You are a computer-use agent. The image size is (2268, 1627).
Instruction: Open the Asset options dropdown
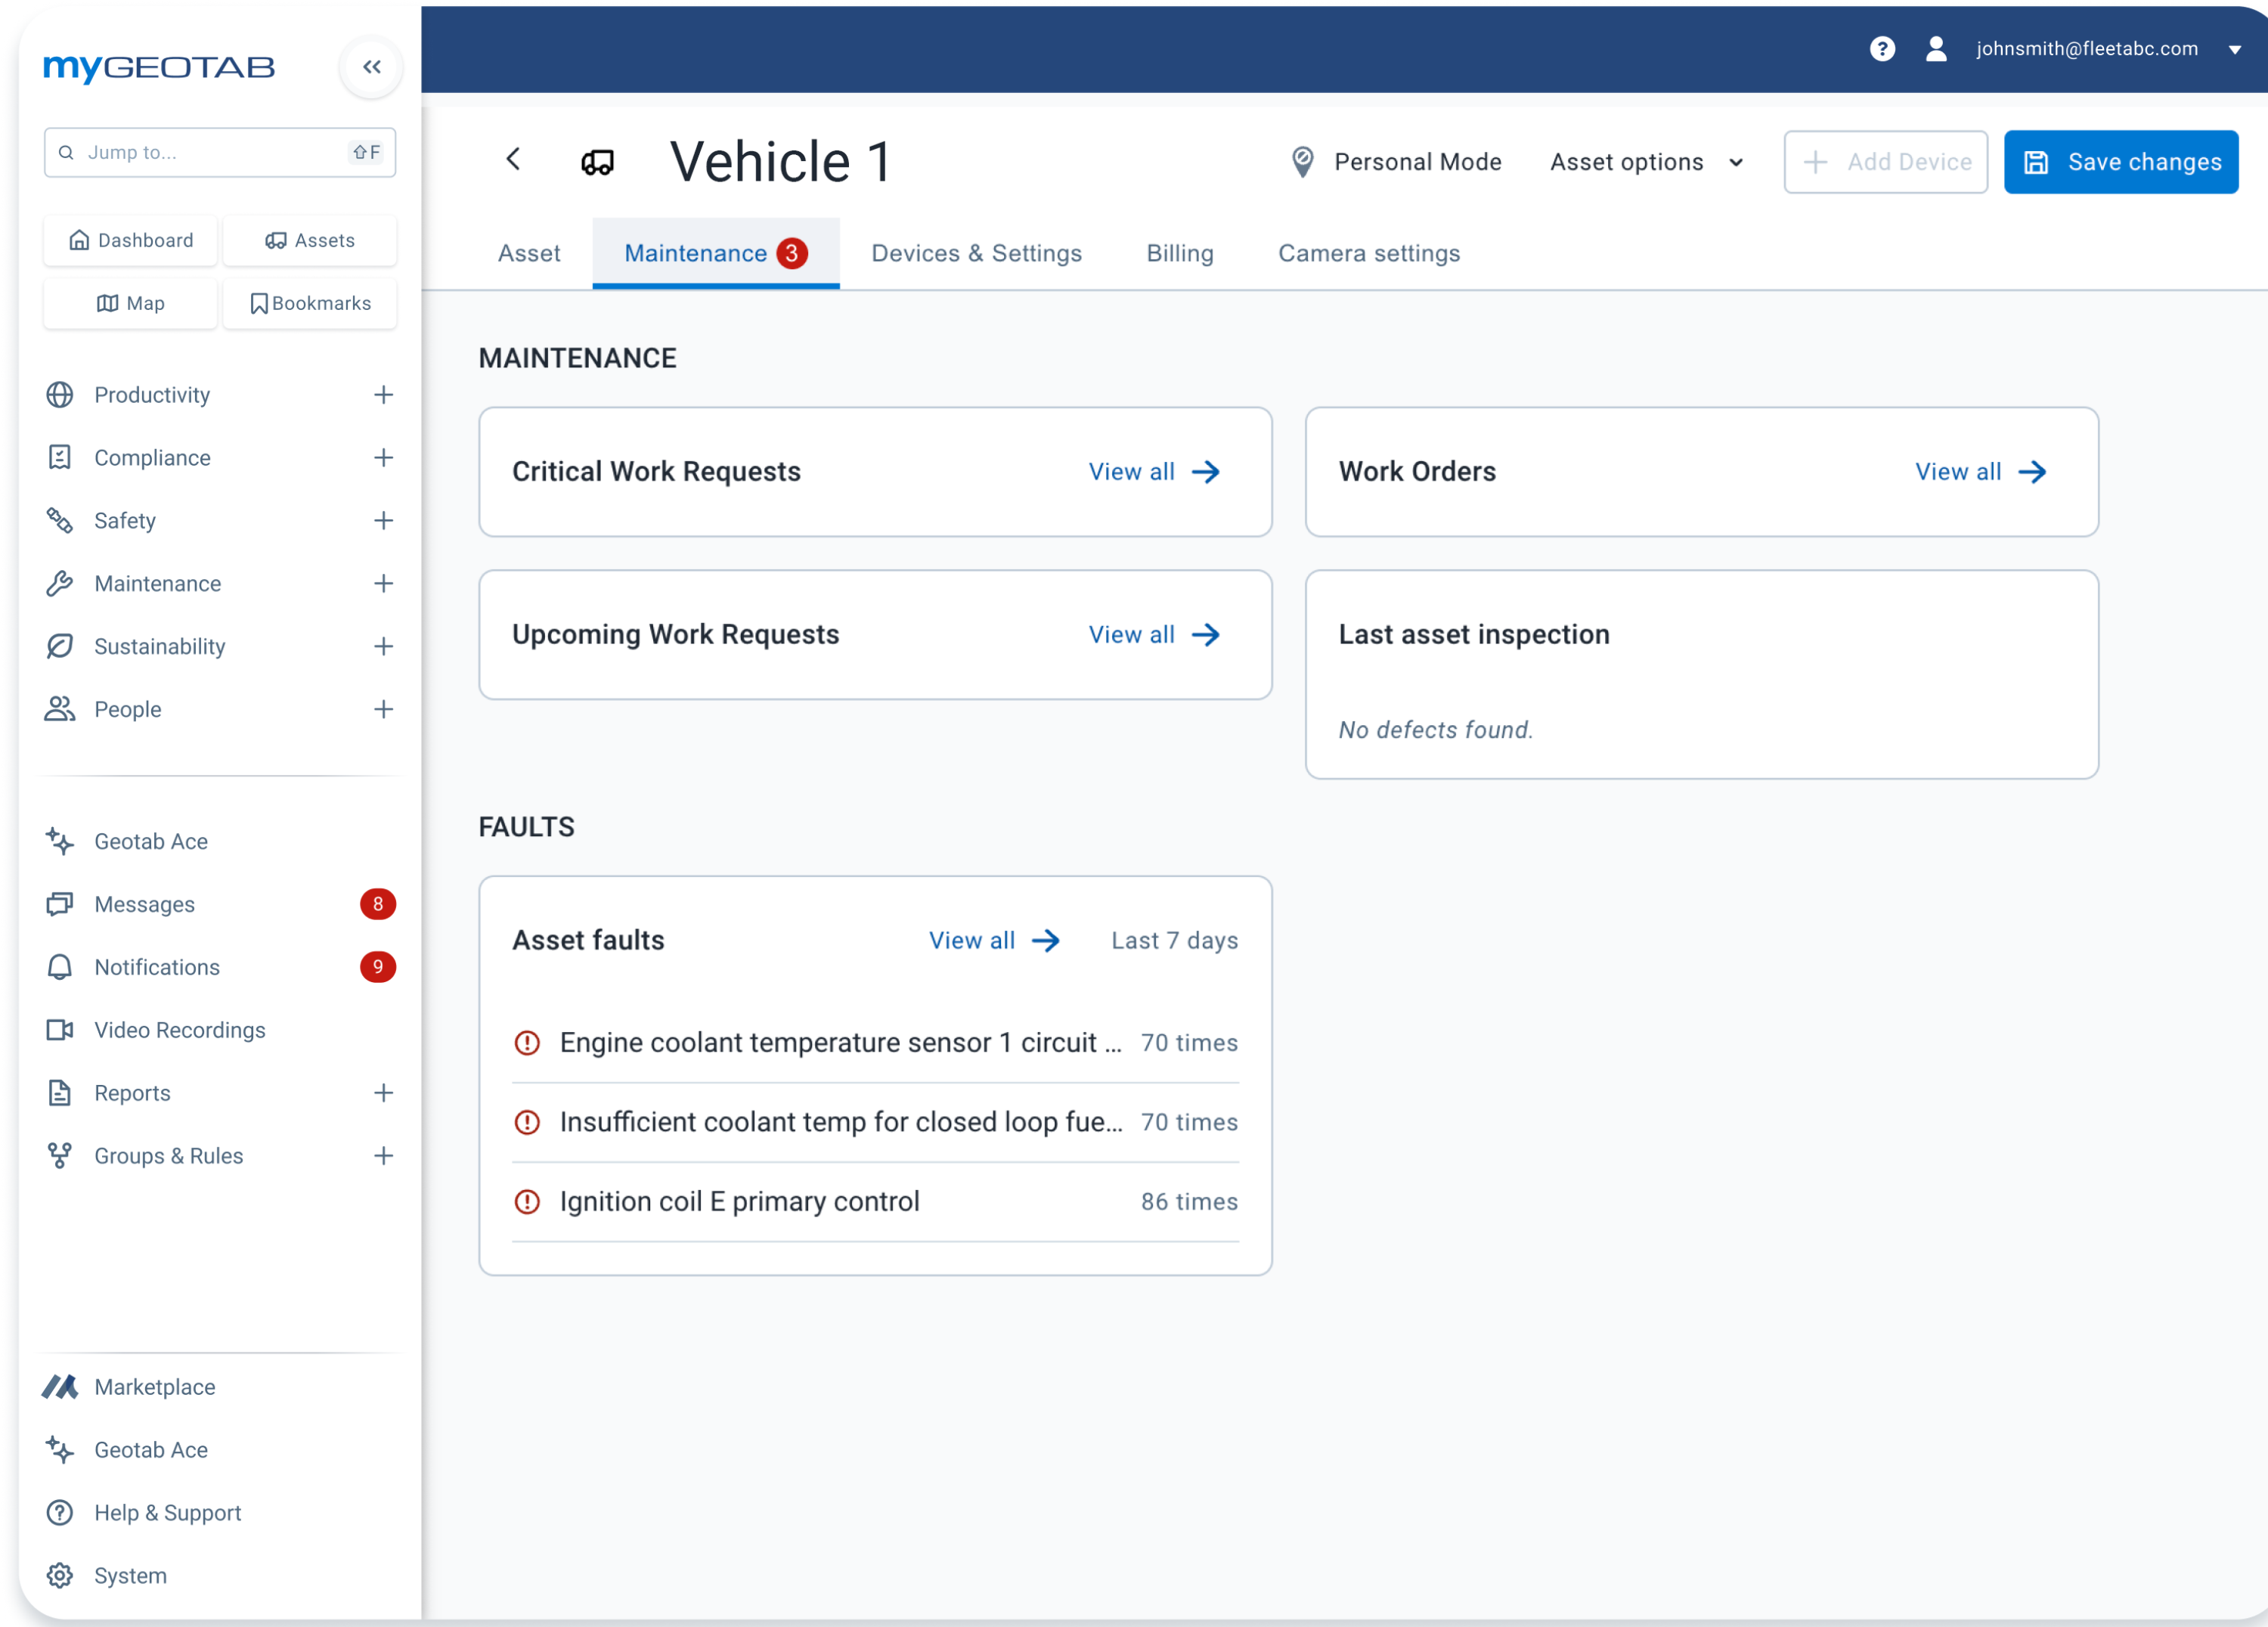[x=1646, y=162]
